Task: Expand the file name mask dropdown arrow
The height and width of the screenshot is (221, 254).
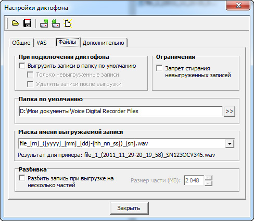Action: (x=230, y=143)
